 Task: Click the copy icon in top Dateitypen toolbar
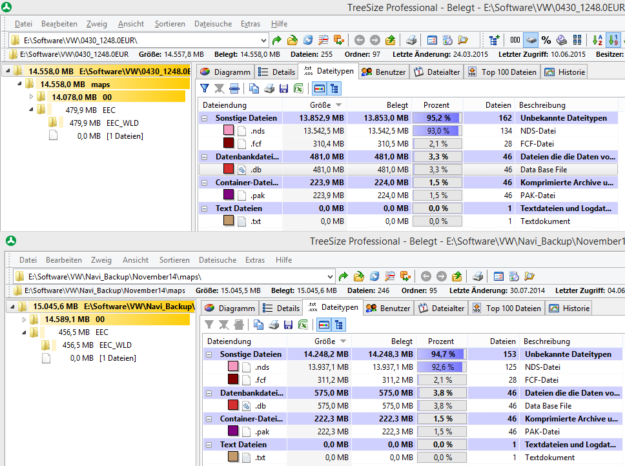pyautogui.click(x=254, y=88)
